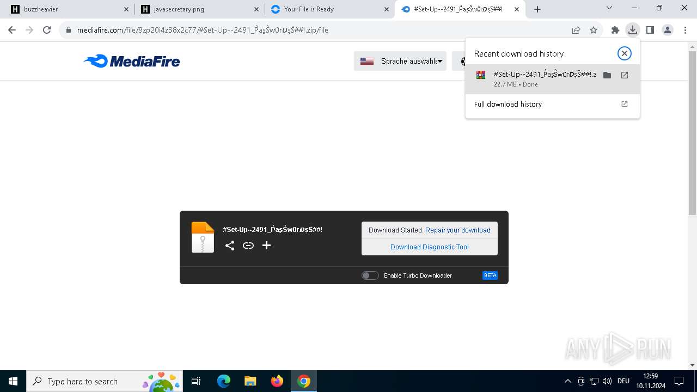
Task: Open a new tab with plus button
Action: point(537,9)
